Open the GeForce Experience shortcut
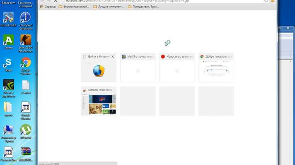This screenshot has width=295, height=165. (8, 88)
